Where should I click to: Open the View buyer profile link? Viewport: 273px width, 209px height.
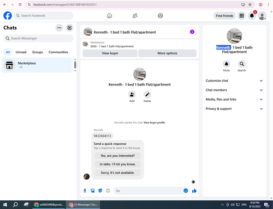tap(154, 122)
